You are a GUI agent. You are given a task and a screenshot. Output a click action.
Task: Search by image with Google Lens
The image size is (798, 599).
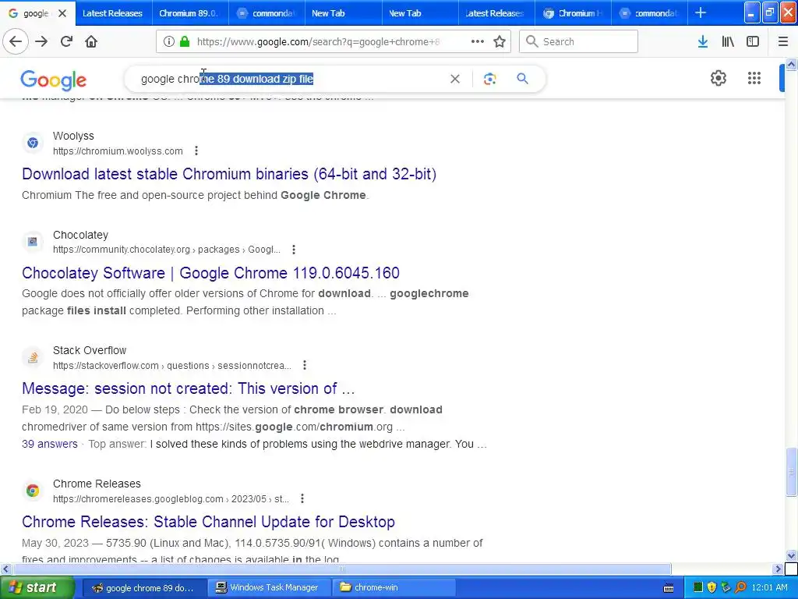[x=489, y=79]
